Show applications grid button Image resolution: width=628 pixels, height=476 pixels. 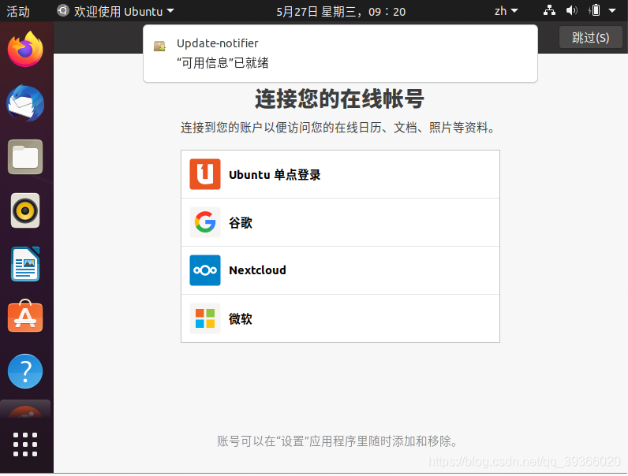(x=25, y=444)
